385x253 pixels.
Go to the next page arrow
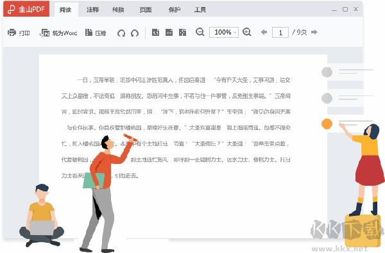pos(314,32)
